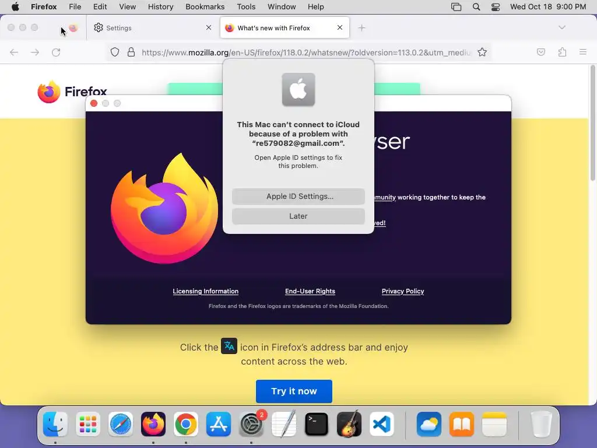Close the About Firefox window with red button
Image resolution: width=597 pixels, height=448 pixels.
pos(94,103)
